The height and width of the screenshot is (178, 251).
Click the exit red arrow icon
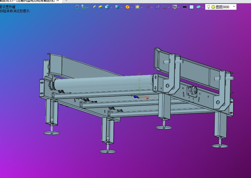coord(77,7)
